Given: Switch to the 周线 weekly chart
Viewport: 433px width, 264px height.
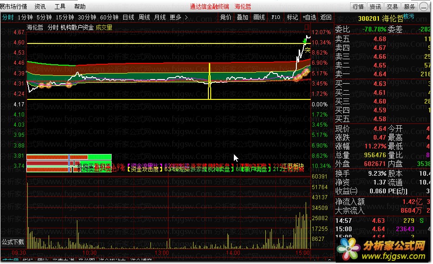Looking at the screenshot, I should tap(144, 18).
